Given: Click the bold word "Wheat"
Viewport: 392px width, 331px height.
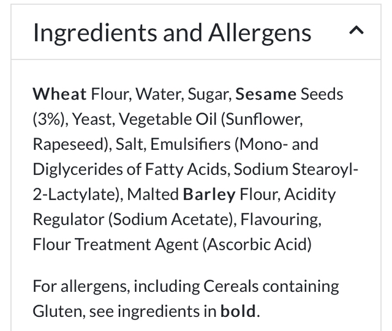Looking at the screenshot, I should 59,94.
